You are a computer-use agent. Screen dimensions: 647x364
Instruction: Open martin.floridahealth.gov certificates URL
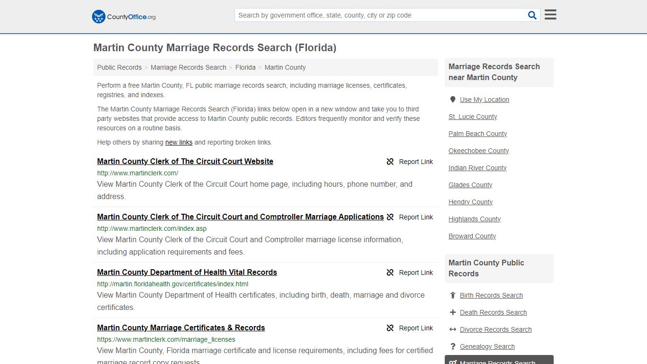[172, 284]
